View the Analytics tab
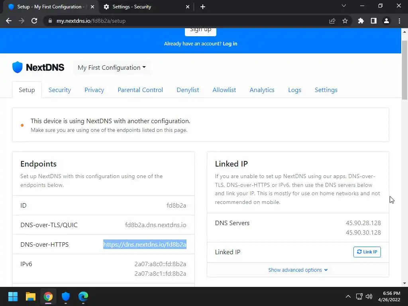The height and width of the screenshot is (306, 408). click(262, 90)
